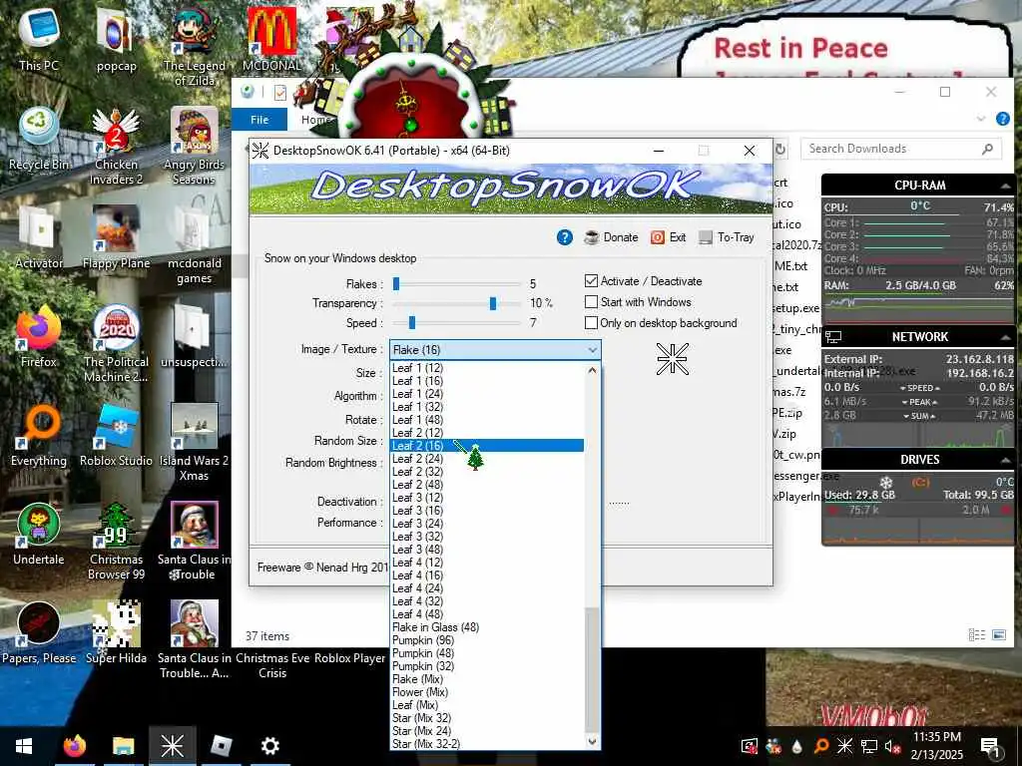Image resolution: width=1022 pixels, height=766 pixels.
Task: Open Firefox from the taskbar
Action: click(x=74, y=746)
